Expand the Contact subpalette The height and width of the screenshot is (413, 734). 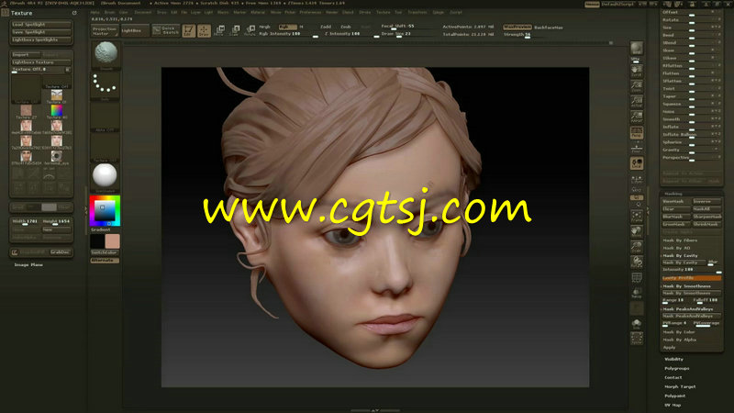coord(673,377)
